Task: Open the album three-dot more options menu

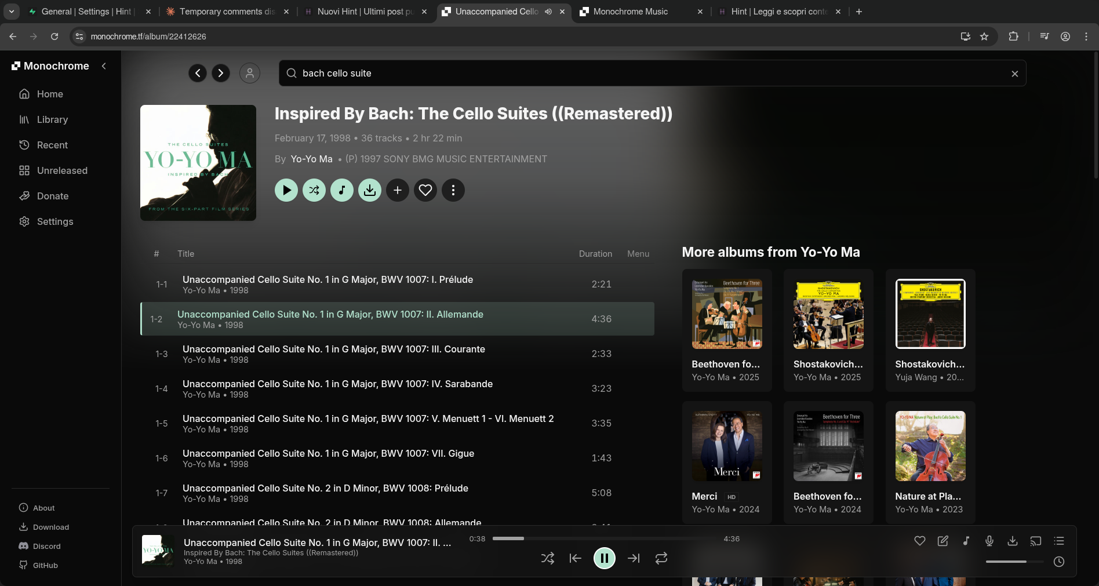Action: pos(453,190)
